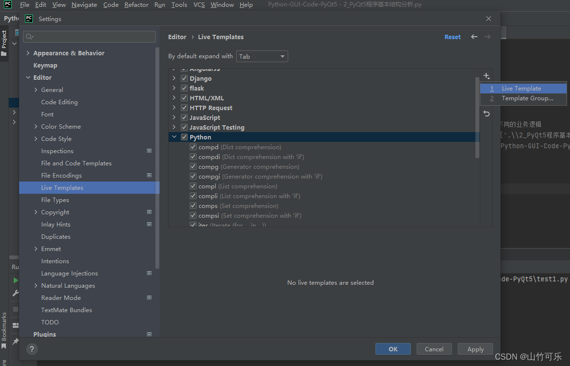Expand Appearance & Behavior settings
This screenshot has width=570, height=366.
(x=28, y=53)
